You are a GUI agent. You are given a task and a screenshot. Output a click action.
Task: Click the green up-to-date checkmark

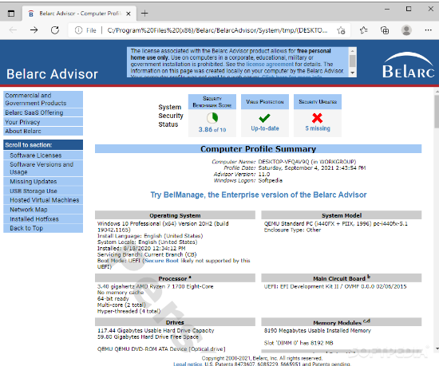264,118
